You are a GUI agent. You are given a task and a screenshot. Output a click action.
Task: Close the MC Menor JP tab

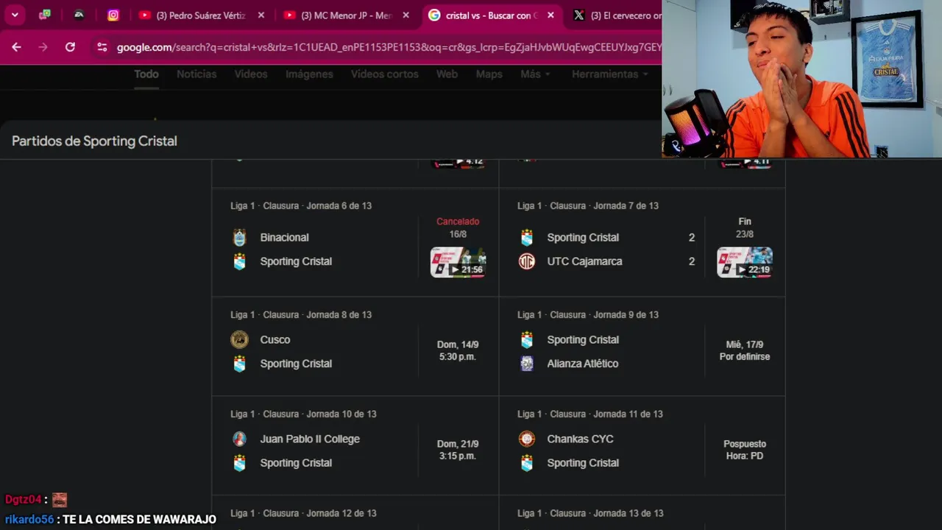(406, 15)
